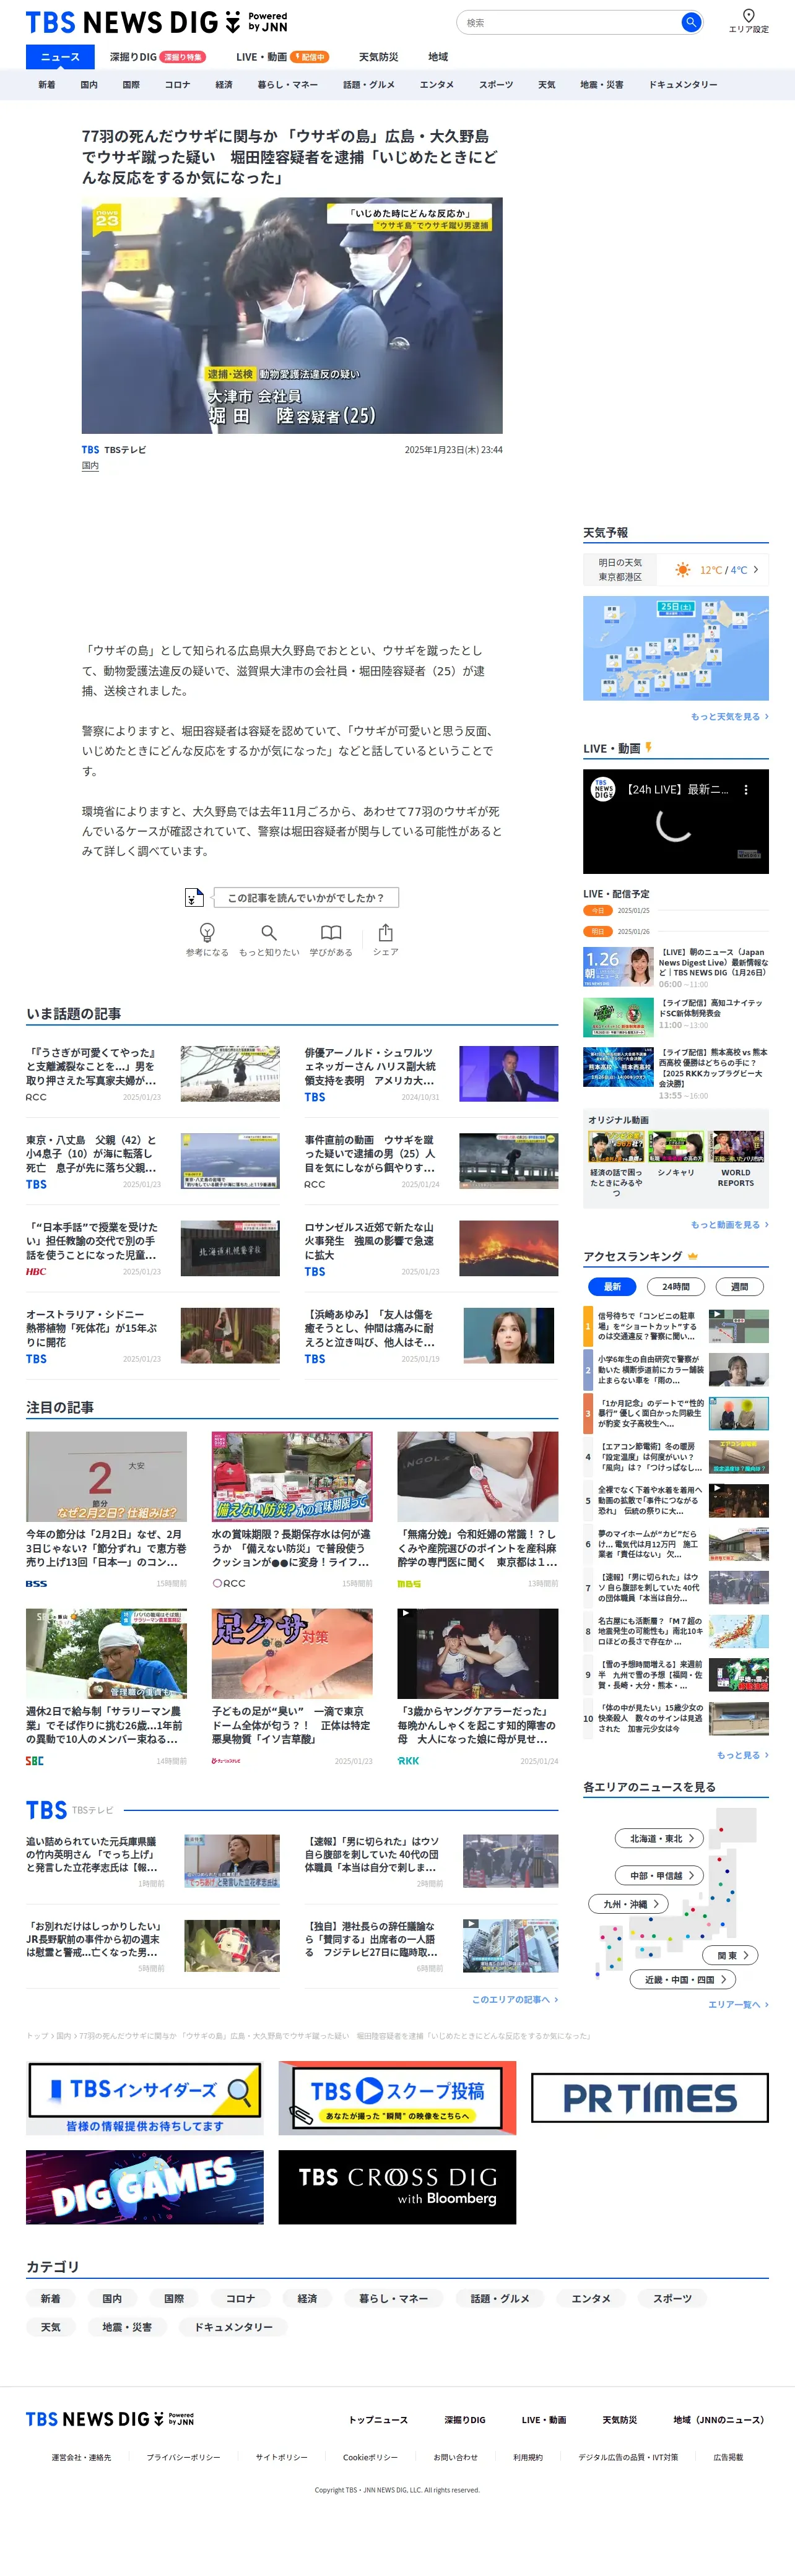Select the 今日 schedule day badge
Viewport: 795px width, 2576px height.
[597, 910]
